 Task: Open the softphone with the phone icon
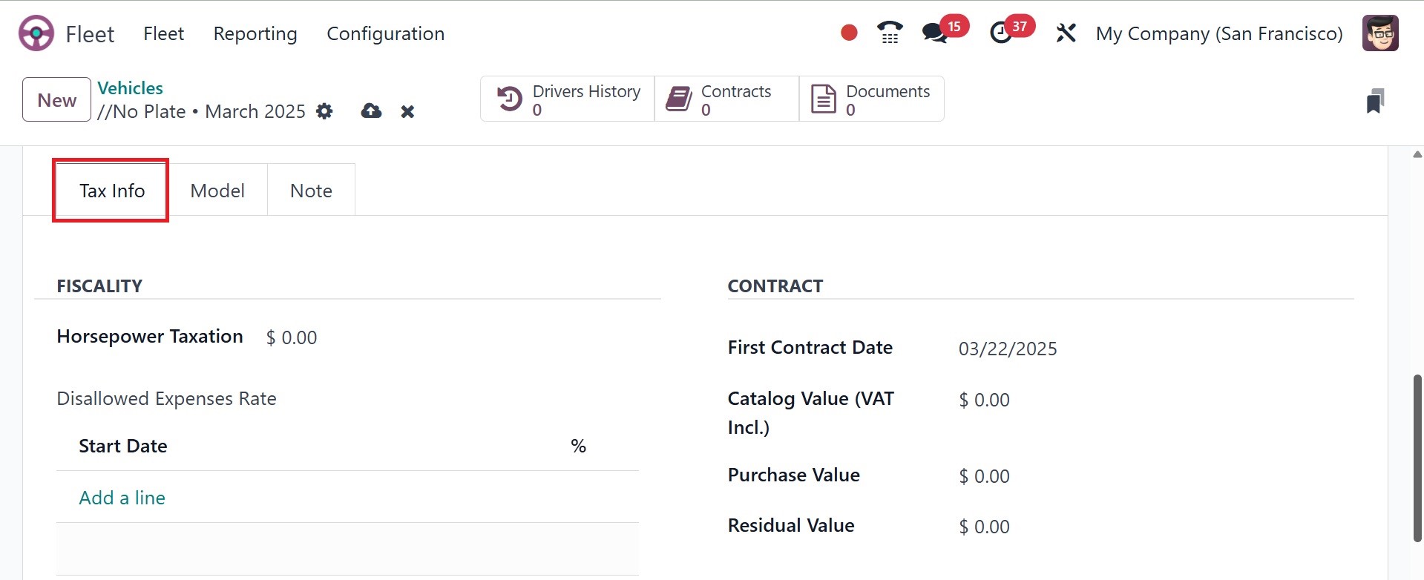pyautogui.click(x=888, y=33)
